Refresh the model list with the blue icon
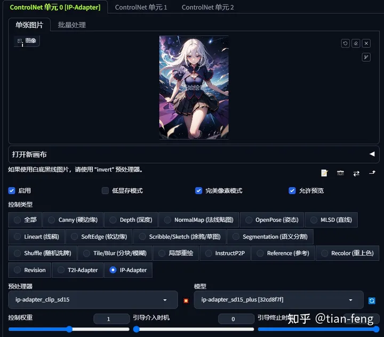 (x=372, y=301)
